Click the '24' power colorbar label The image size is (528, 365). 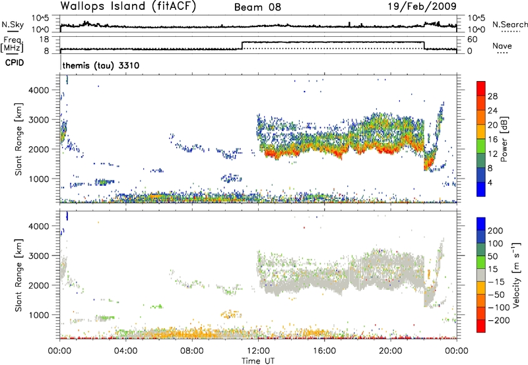(x=492, y=111)
